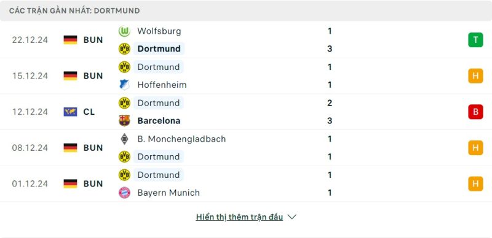The image size is (492, 238).
Task: Select the highlighted Dortmund name versus Wolfsburg
Action: click(159, 49)
